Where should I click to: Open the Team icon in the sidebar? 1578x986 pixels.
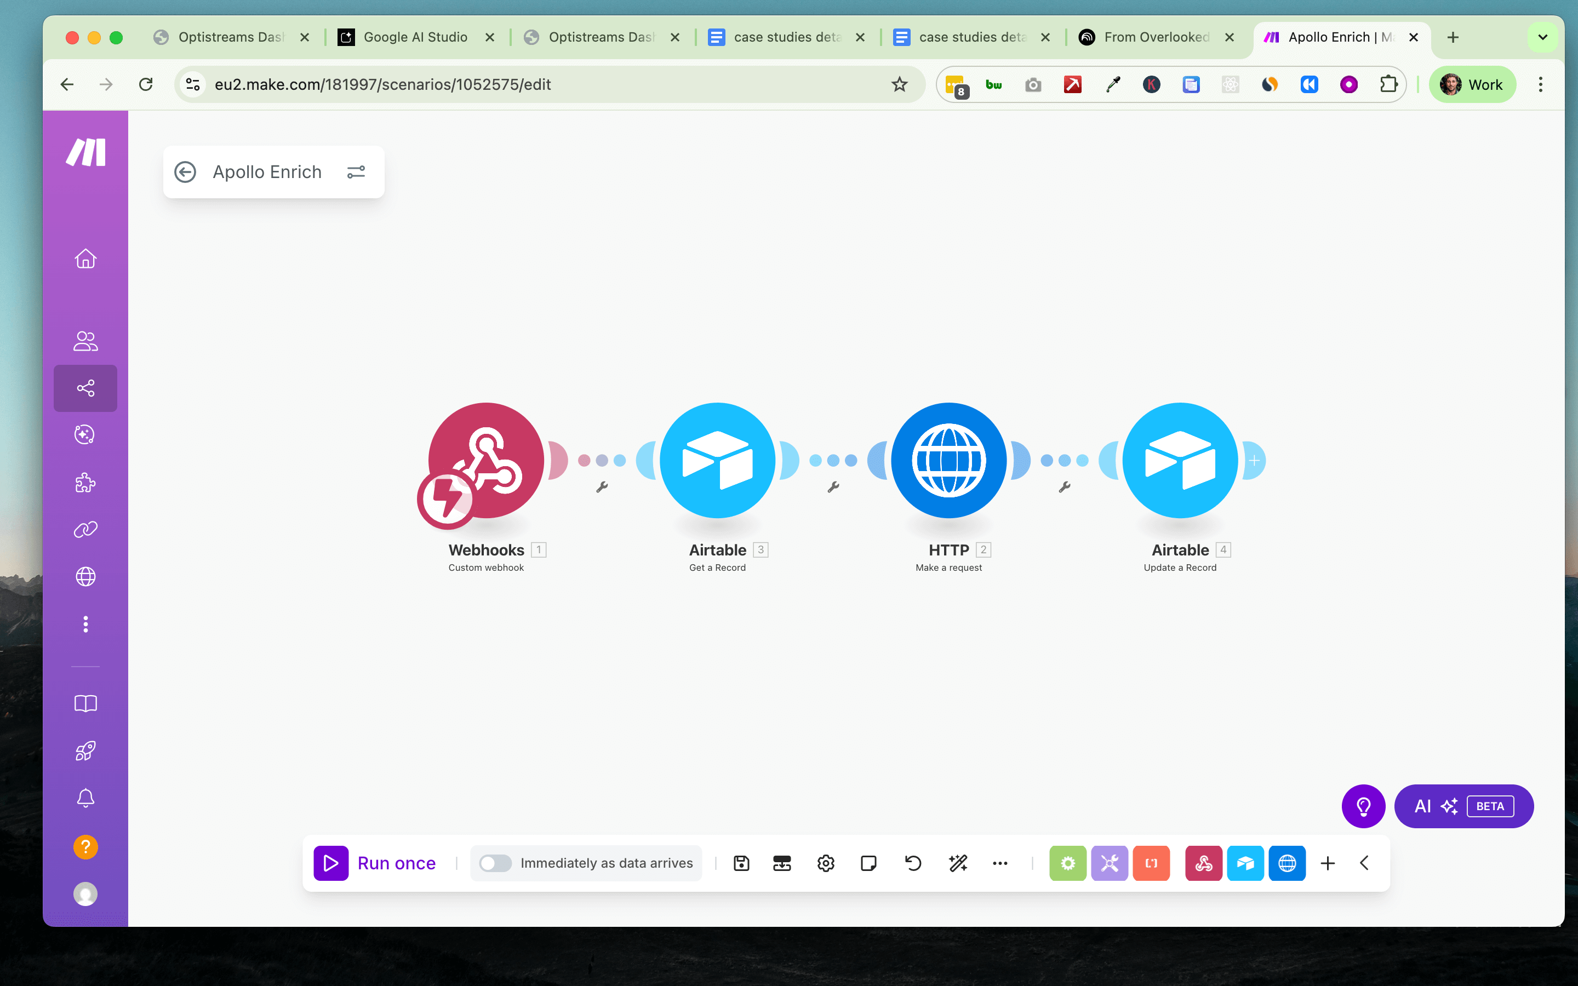(85, 341)
